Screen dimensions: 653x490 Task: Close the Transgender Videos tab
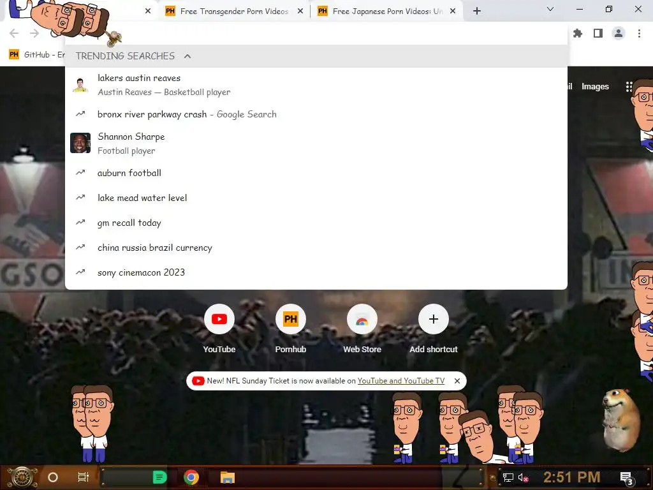[x=300, y=11]
